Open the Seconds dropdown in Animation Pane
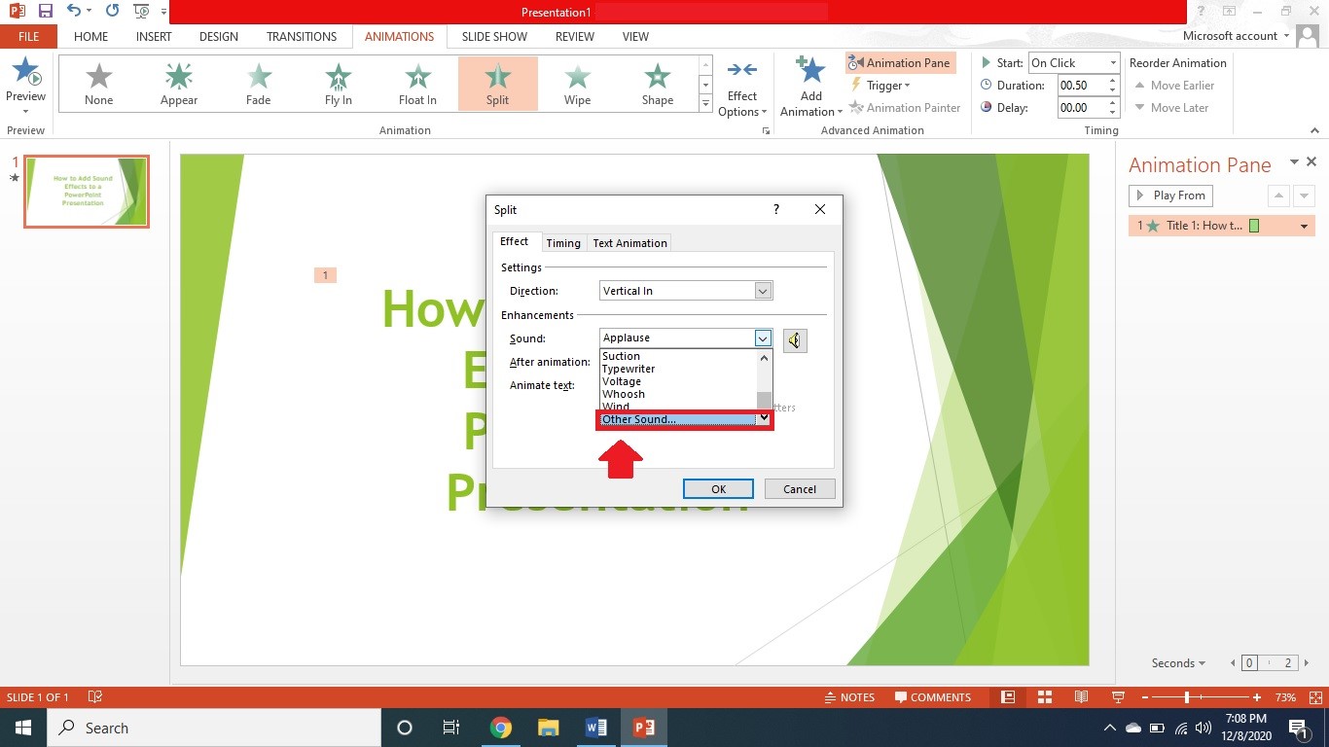The width and height of the screenshot is (1329, 747). point(1177,662)
